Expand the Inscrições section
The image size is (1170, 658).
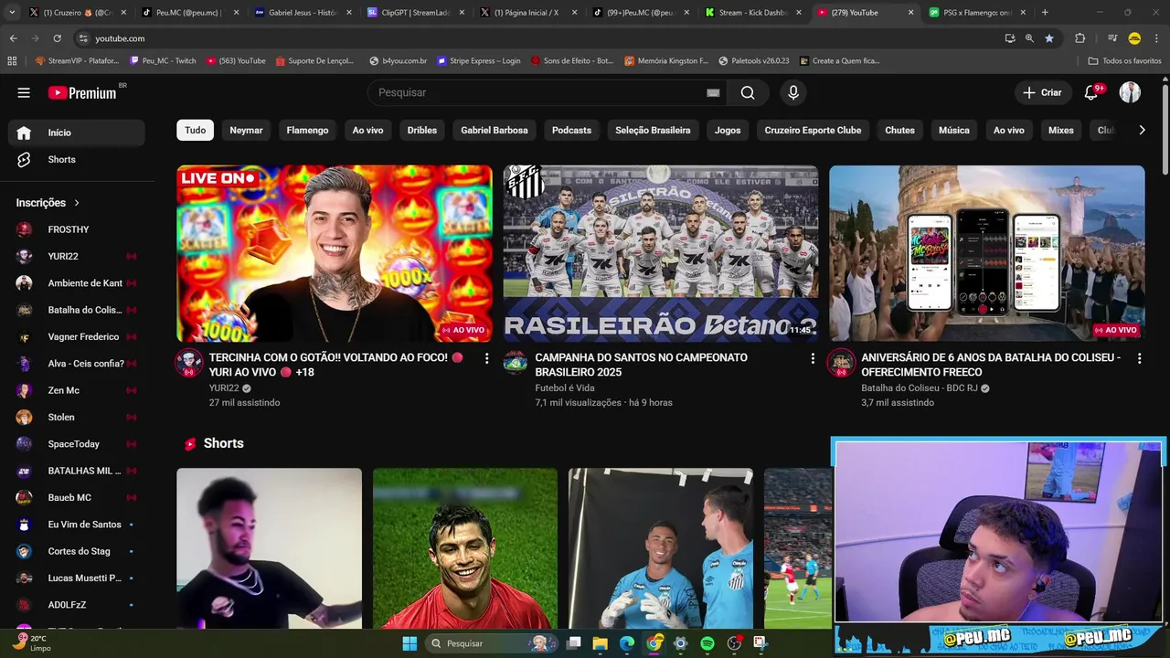pos(48,203)
